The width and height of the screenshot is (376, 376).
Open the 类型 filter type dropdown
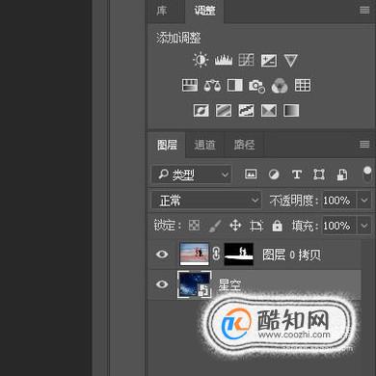pyautogui.click(x=192, y=175)
